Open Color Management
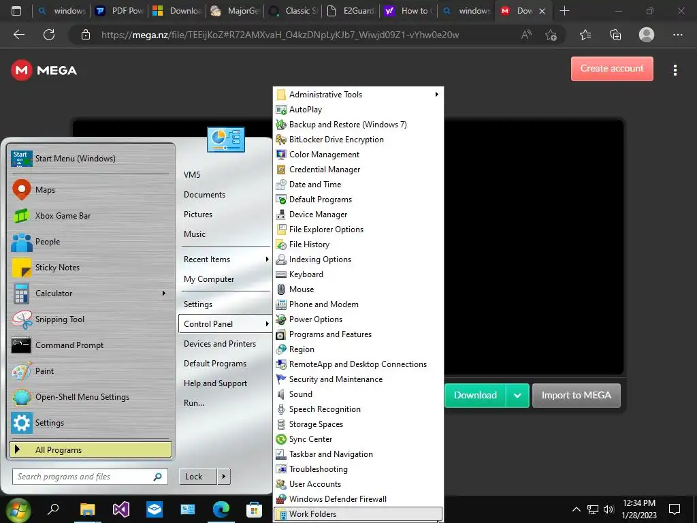697x523 pixels. click(x=358, y=155)
